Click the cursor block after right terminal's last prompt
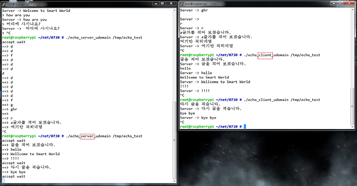Viewport: 357px width, 186px height. (245, 126)
